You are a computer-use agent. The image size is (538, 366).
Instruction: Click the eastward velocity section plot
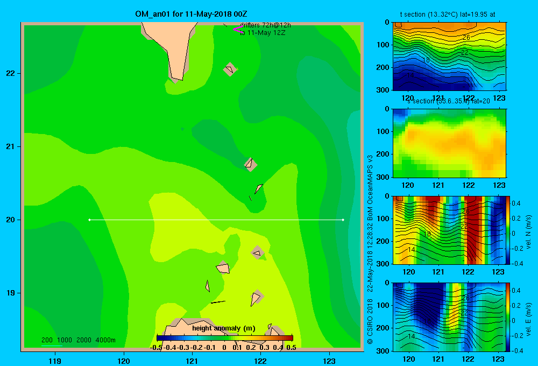449,317
